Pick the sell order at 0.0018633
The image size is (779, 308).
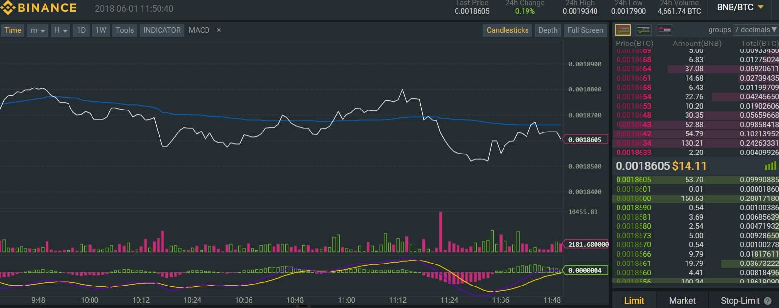(x=695, y=153)
